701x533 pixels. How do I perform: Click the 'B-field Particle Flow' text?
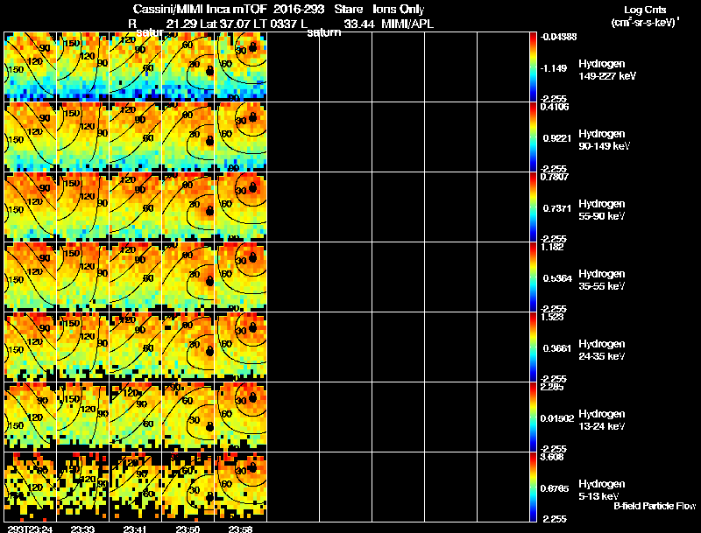point(655,506)
